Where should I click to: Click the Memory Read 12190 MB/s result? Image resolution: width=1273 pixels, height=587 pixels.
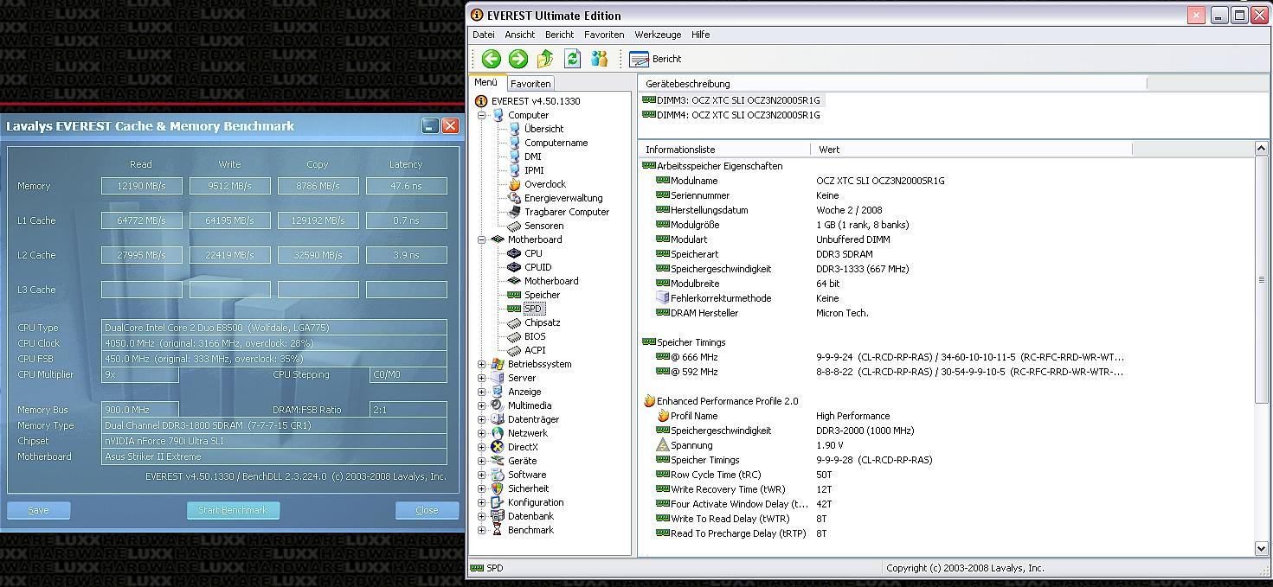(142, 186)
